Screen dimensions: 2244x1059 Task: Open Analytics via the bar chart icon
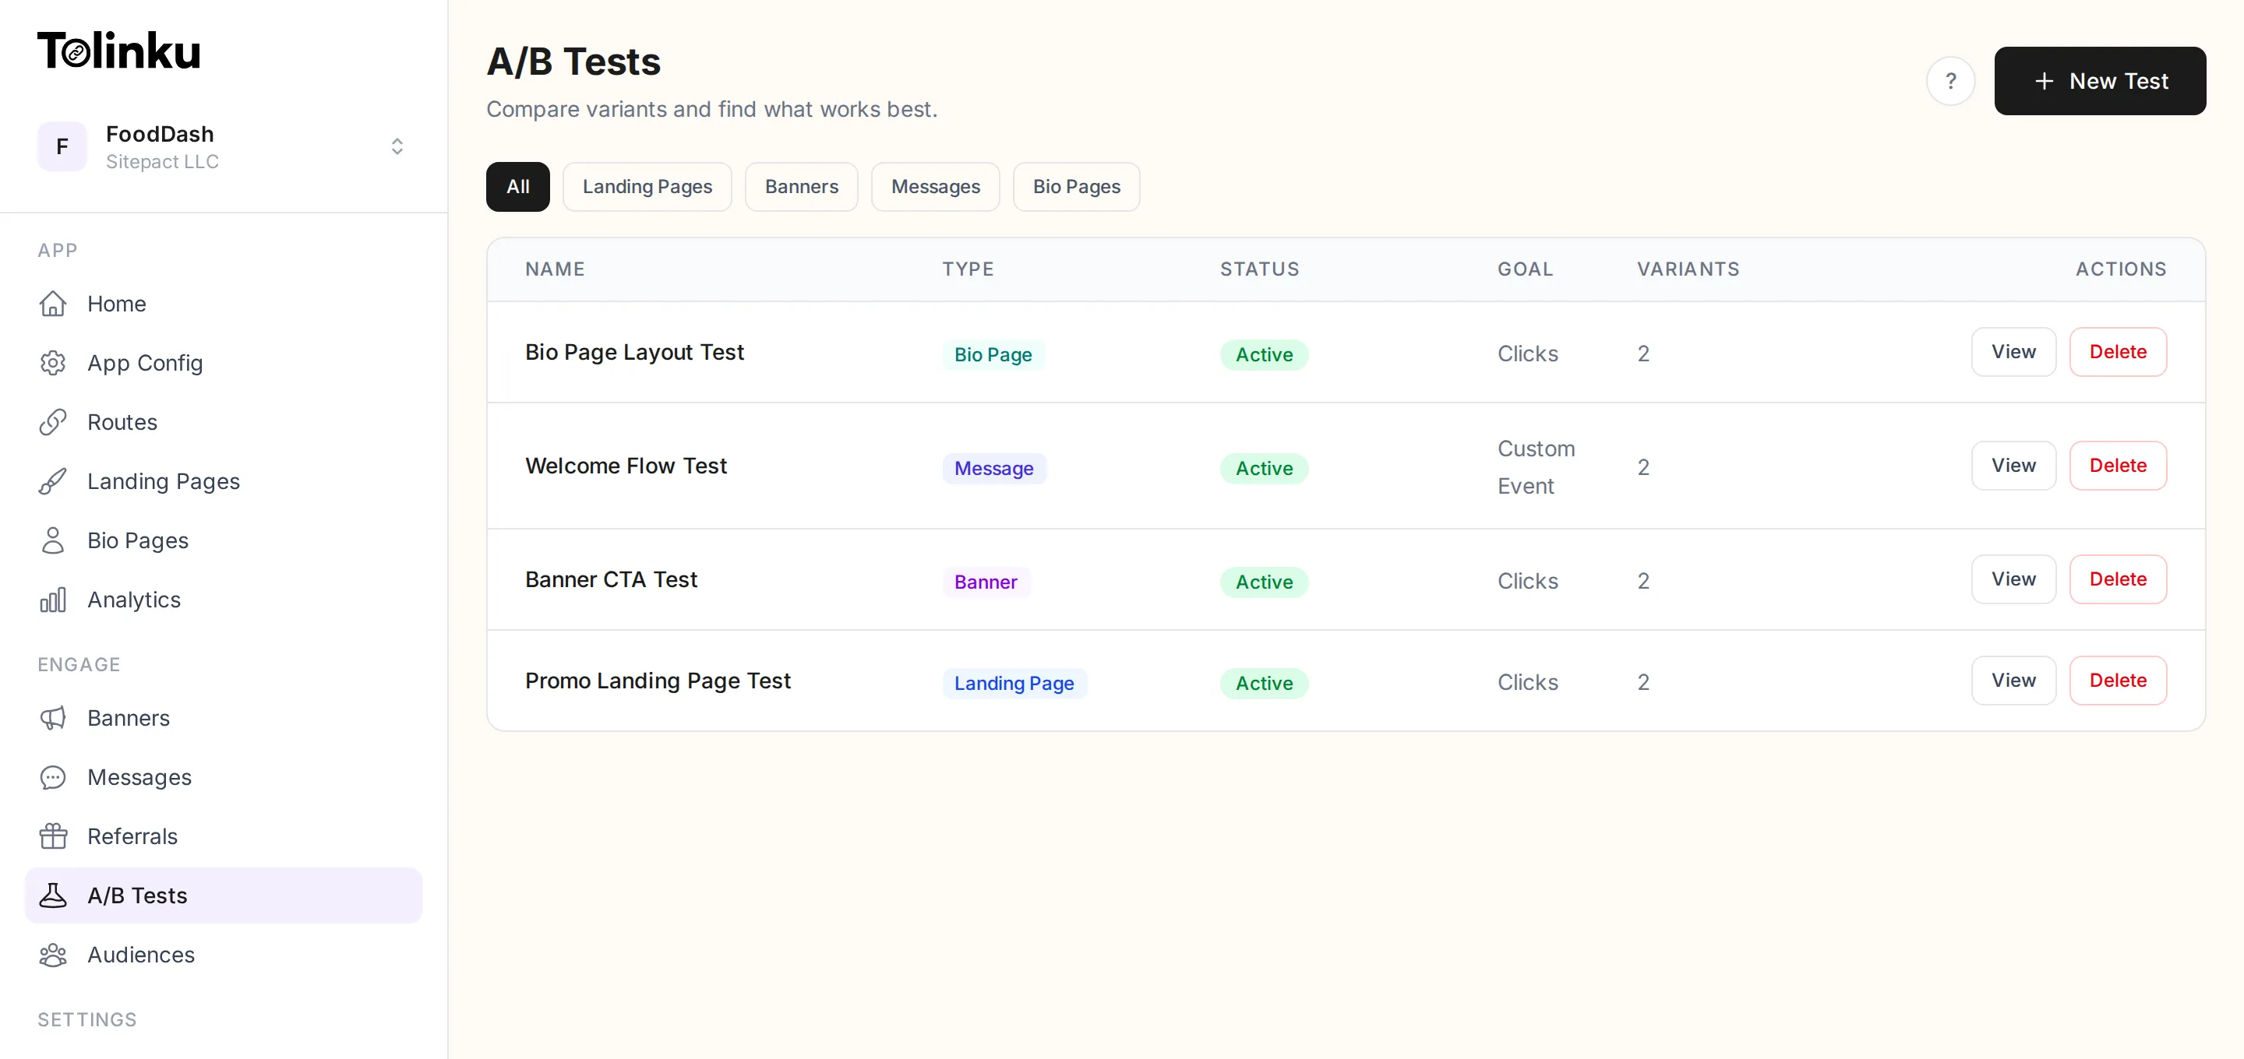click(x=53, y=599)
